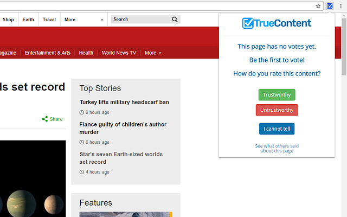Image resolution: width=347 pixels, height=217 pixels.
Task: Bookmark this page with the star icon
Action: [x=318, y=6]
